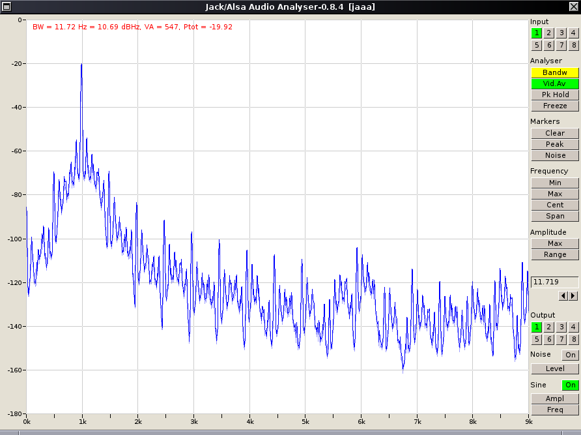The image size is (581, 435).
Task: Click the Bandw analyser button
Action: (555, 72)
